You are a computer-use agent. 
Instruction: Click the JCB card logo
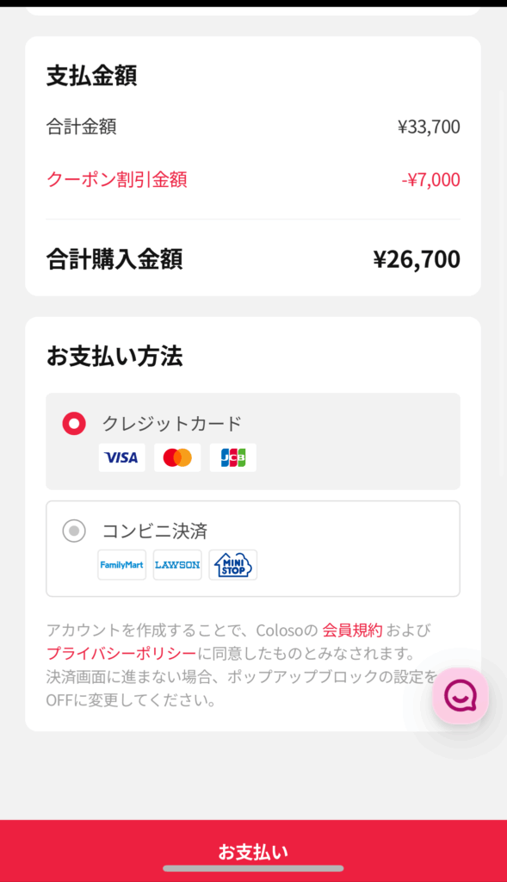[233, 457]
